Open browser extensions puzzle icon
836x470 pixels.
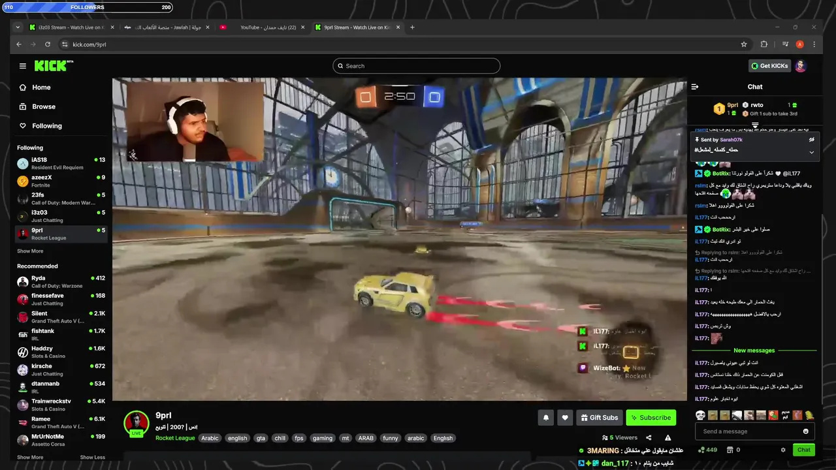click(764, 44)
